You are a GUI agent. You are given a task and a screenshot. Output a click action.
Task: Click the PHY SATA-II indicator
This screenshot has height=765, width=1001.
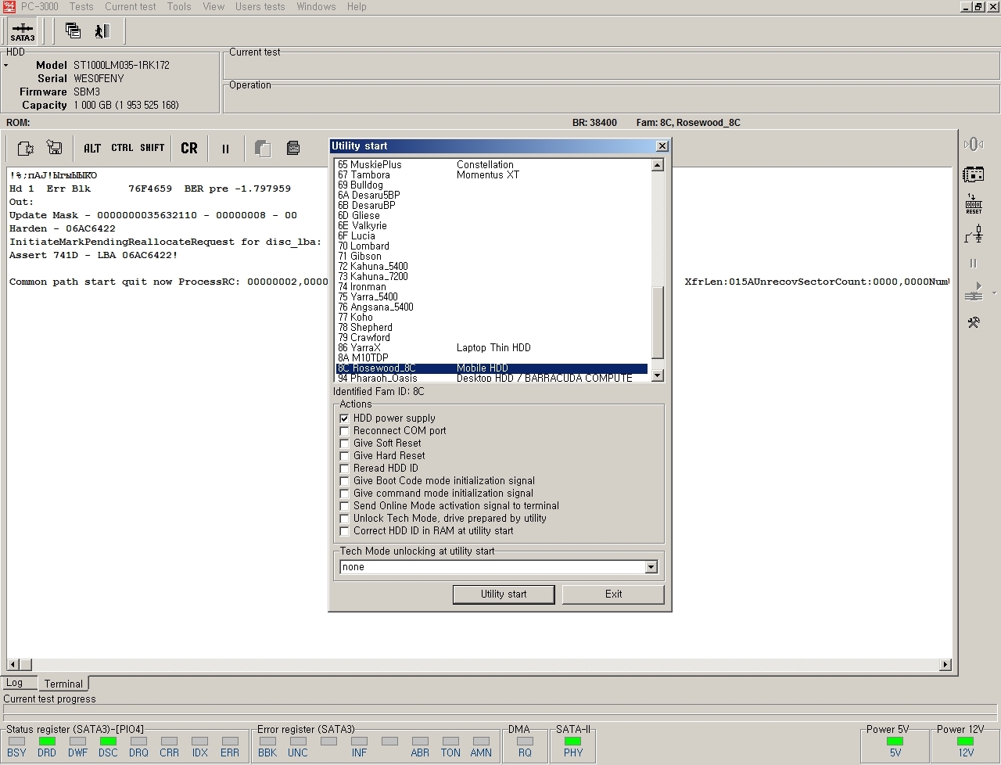[x=573, y=741]
